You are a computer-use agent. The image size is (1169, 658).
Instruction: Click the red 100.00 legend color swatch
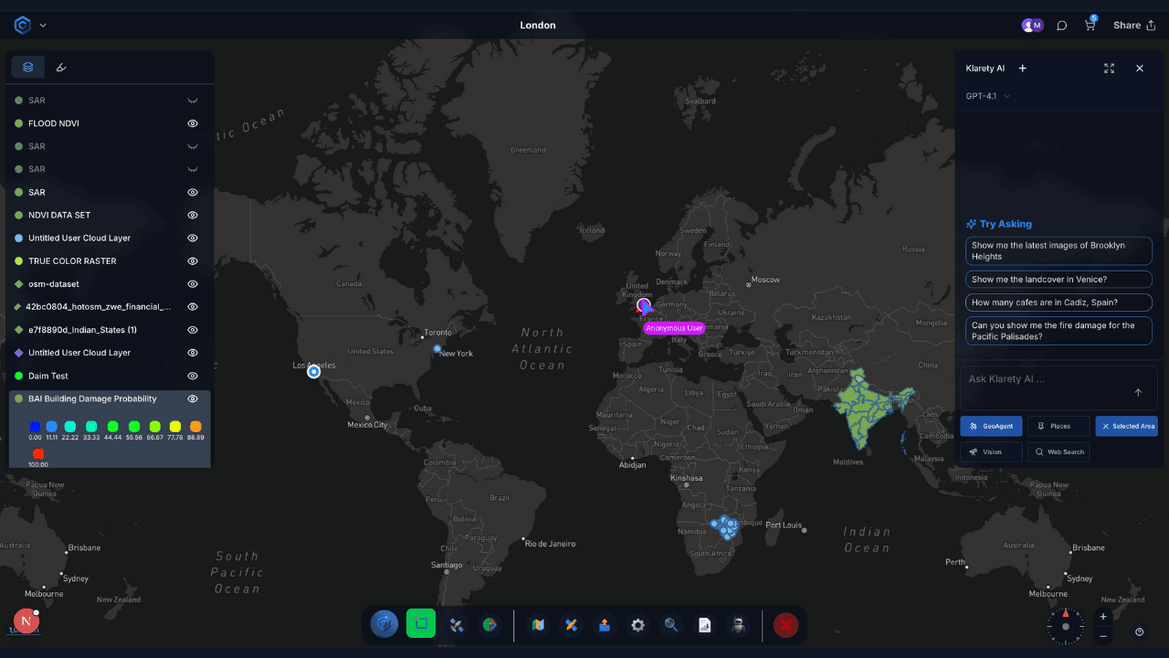coord(38,453)
